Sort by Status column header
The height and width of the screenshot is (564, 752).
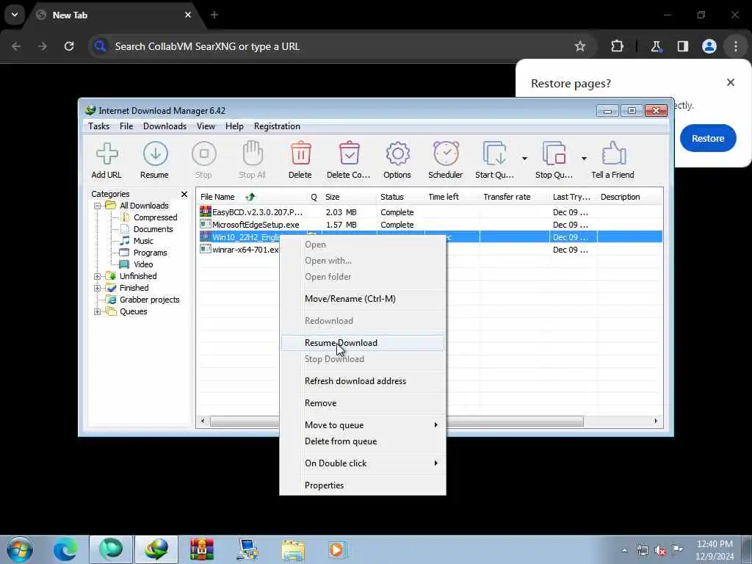[x=400, y=197]
